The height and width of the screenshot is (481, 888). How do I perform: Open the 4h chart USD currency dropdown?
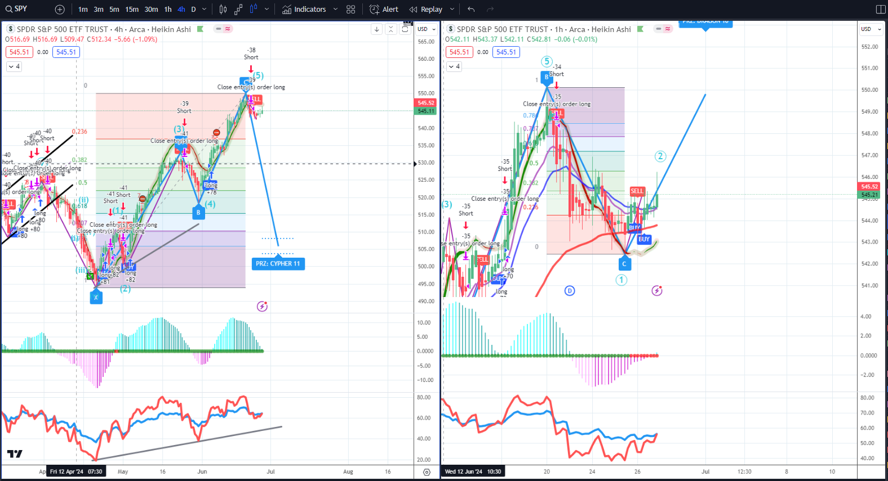(x=427, y=29)
